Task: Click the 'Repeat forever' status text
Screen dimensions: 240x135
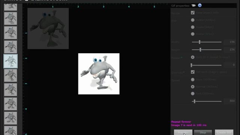Action: (x=181, y=122)
